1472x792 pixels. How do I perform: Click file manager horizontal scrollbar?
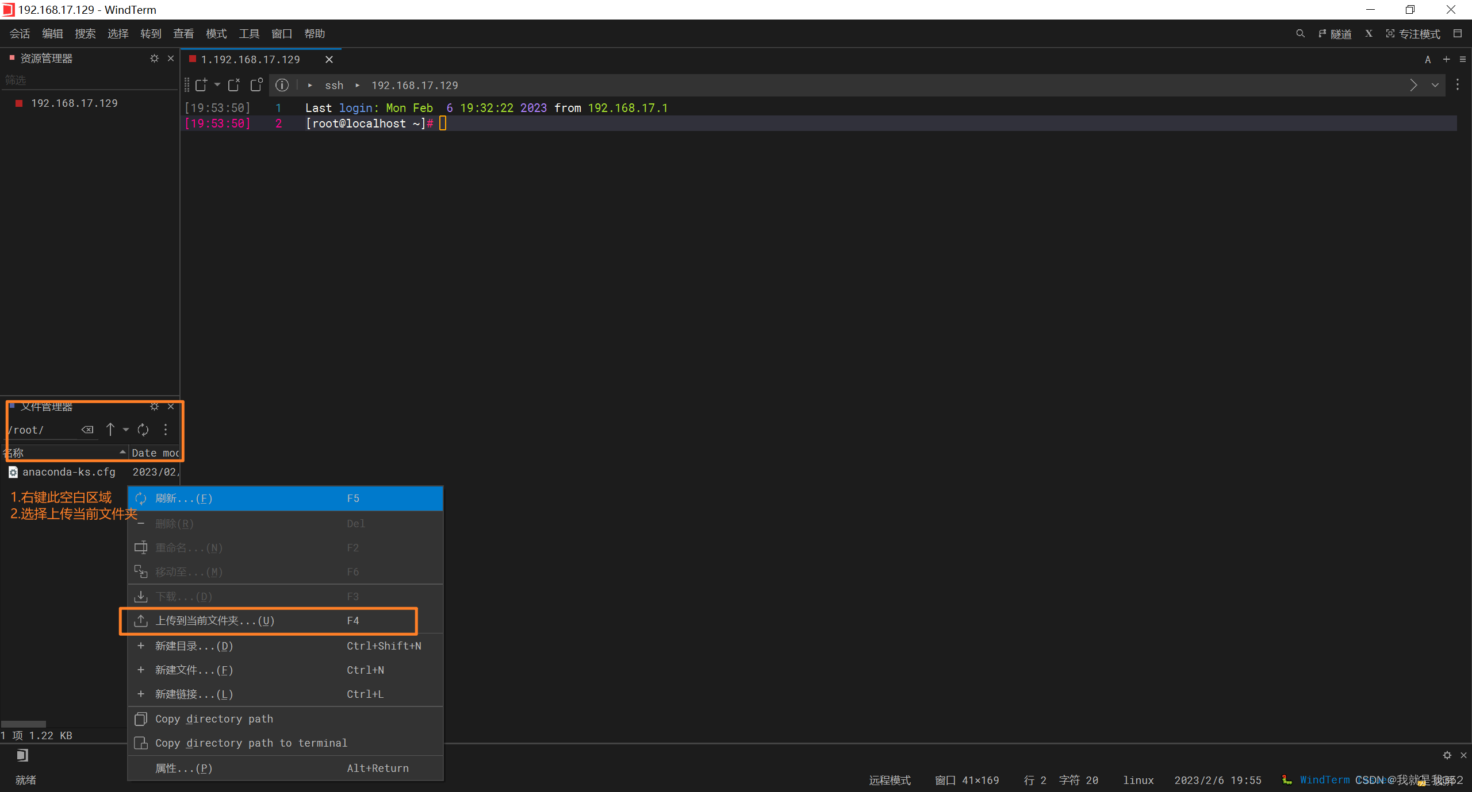(23, 724)
